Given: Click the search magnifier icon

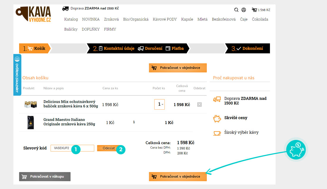Looking at the screenshot, I should pos(236,10).
